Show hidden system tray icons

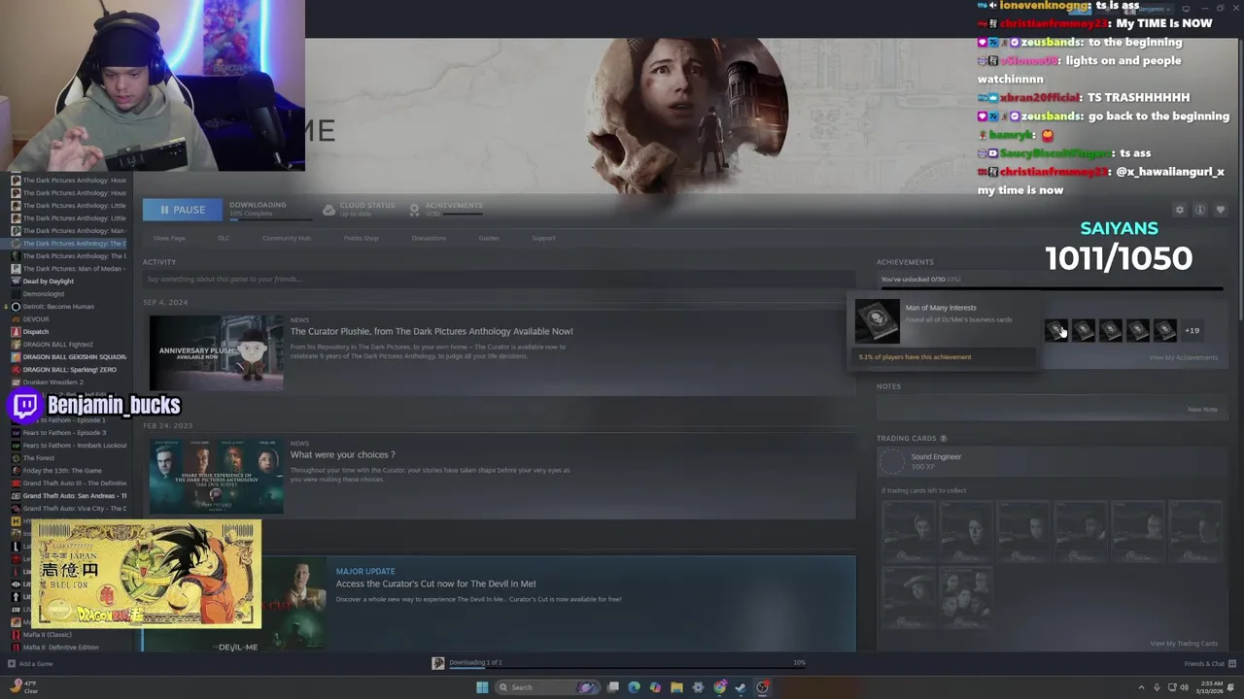coord(1141,687)
